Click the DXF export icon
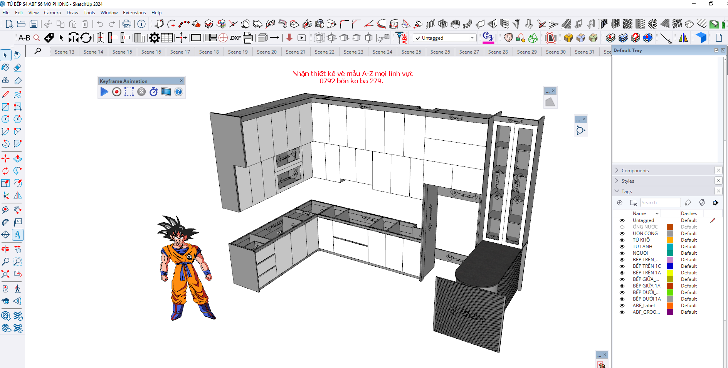The height and width of the screenshot is (368, 728). (235, 38)
